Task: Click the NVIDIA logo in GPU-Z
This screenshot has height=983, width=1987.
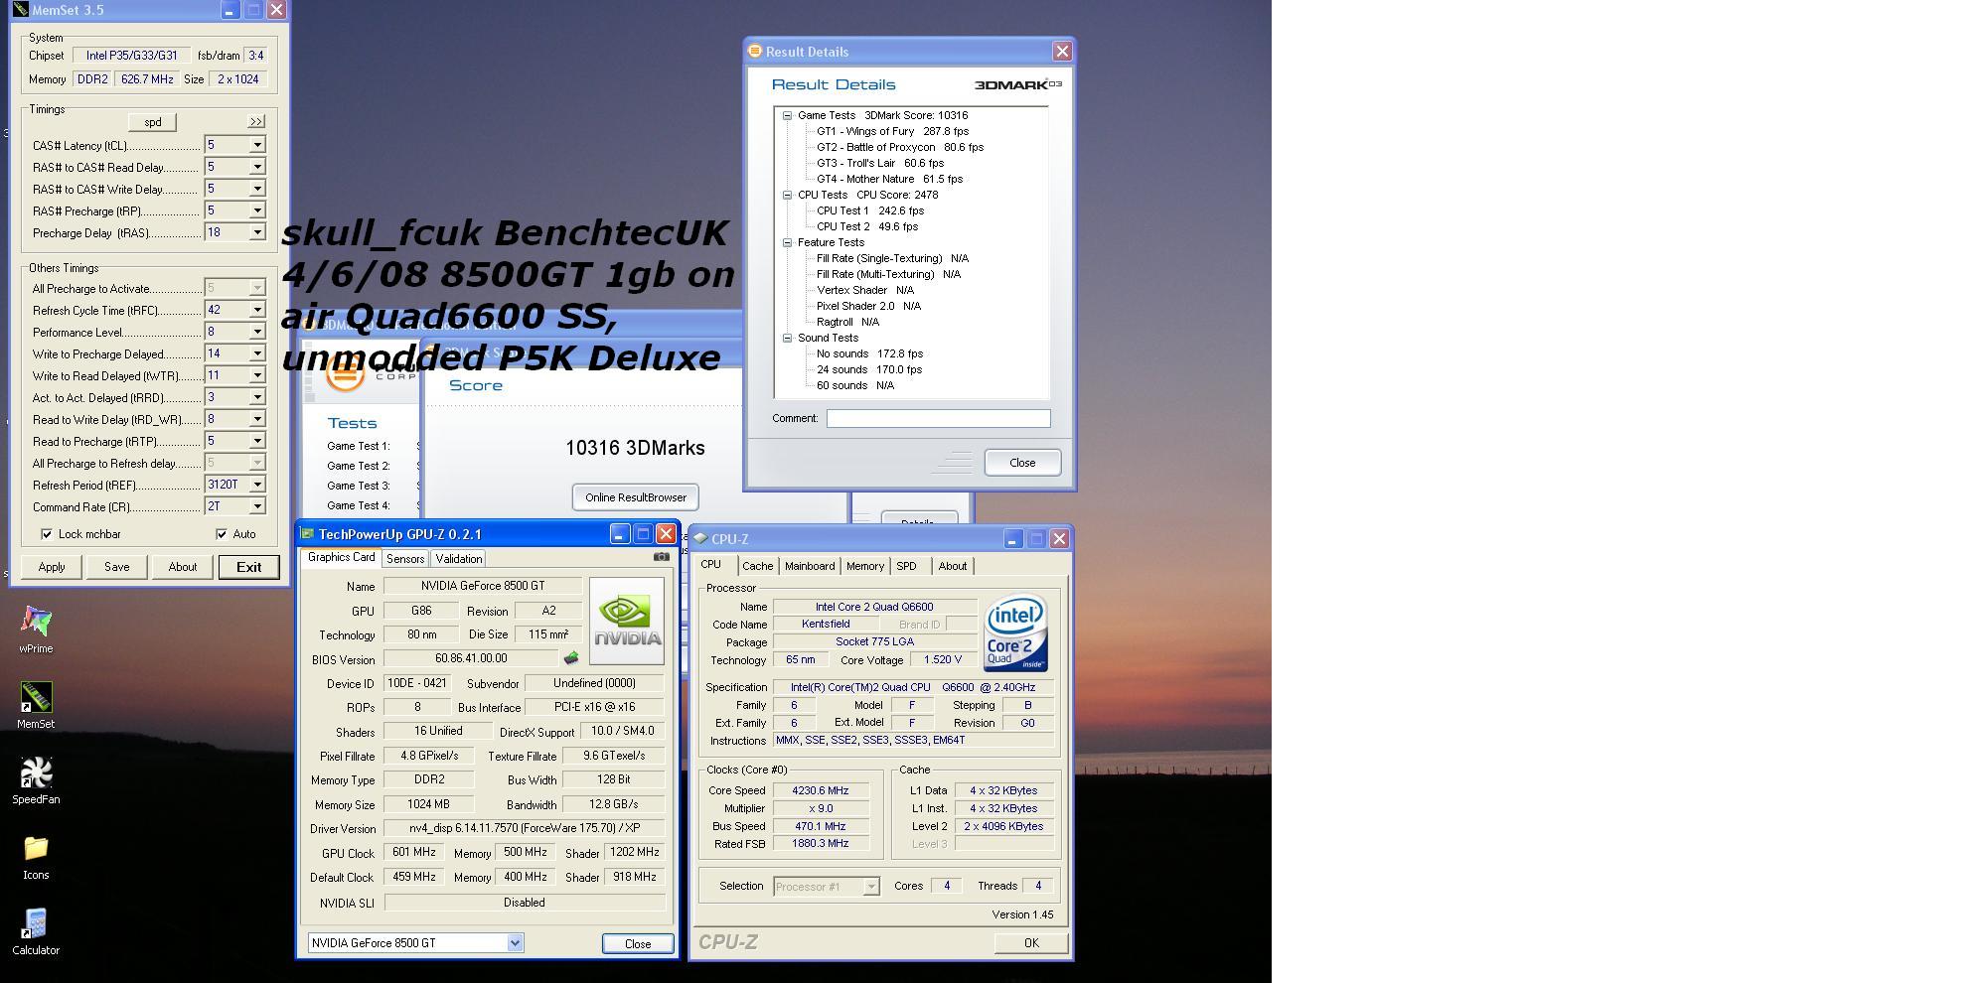Action: click(627, 622)
